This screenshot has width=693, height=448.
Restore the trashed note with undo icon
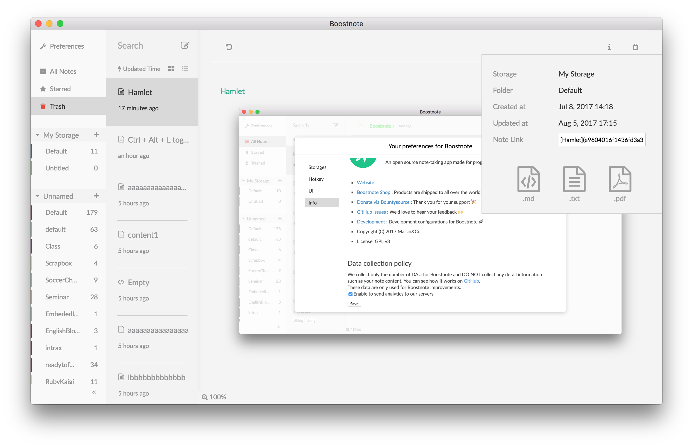[229, 47]
